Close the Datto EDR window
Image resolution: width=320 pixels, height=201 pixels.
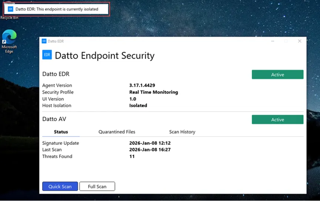point(300,41)
